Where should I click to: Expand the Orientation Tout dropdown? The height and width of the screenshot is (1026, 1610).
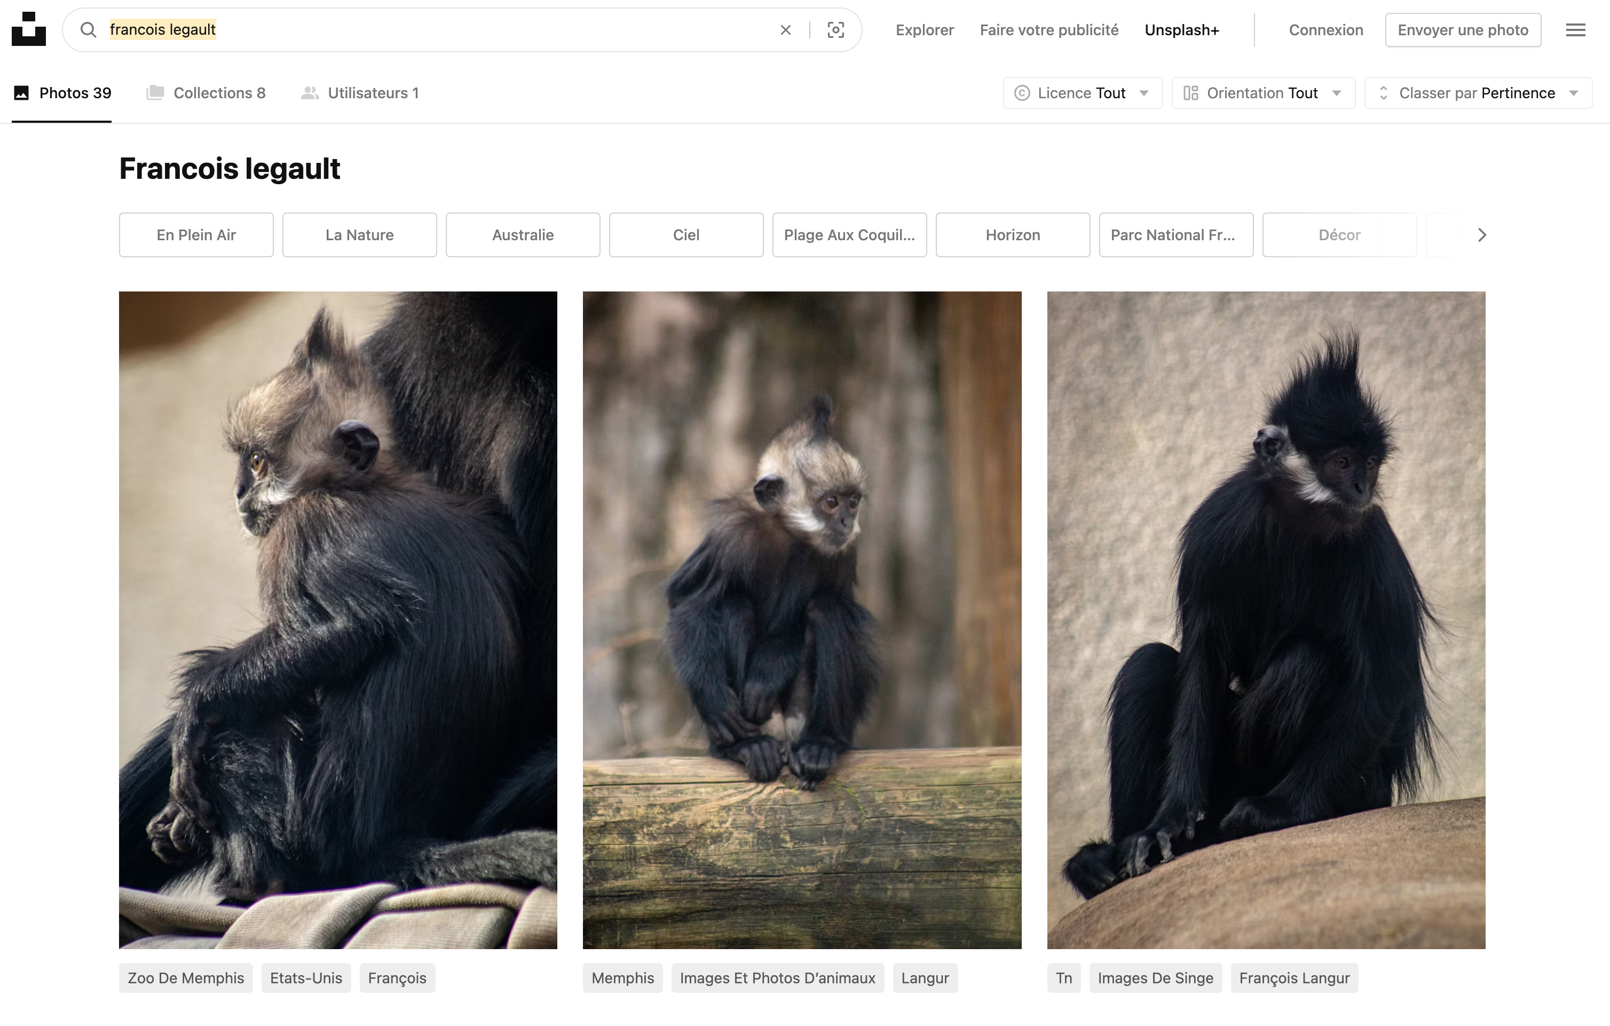pyautogui.click(x=1263, y=93)
